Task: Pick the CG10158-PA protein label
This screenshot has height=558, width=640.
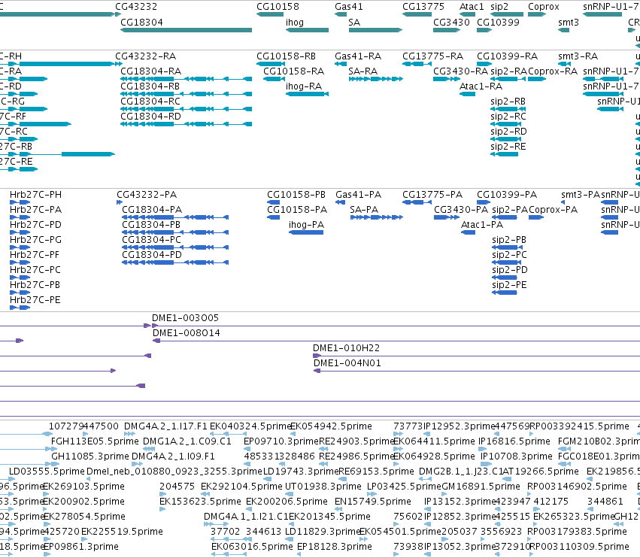Action: click(x=297, y=210)
